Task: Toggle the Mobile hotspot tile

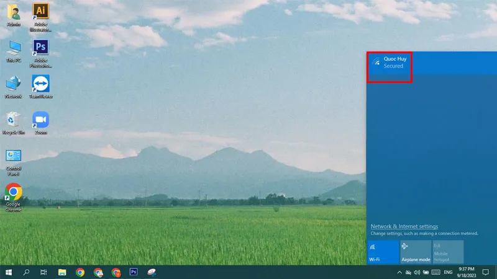Action: pos(448,252)
